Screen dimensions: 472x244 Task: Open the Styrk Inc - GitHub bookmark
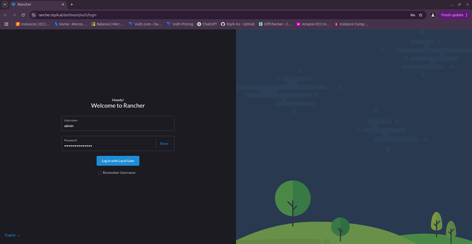[x=238, y=24]
